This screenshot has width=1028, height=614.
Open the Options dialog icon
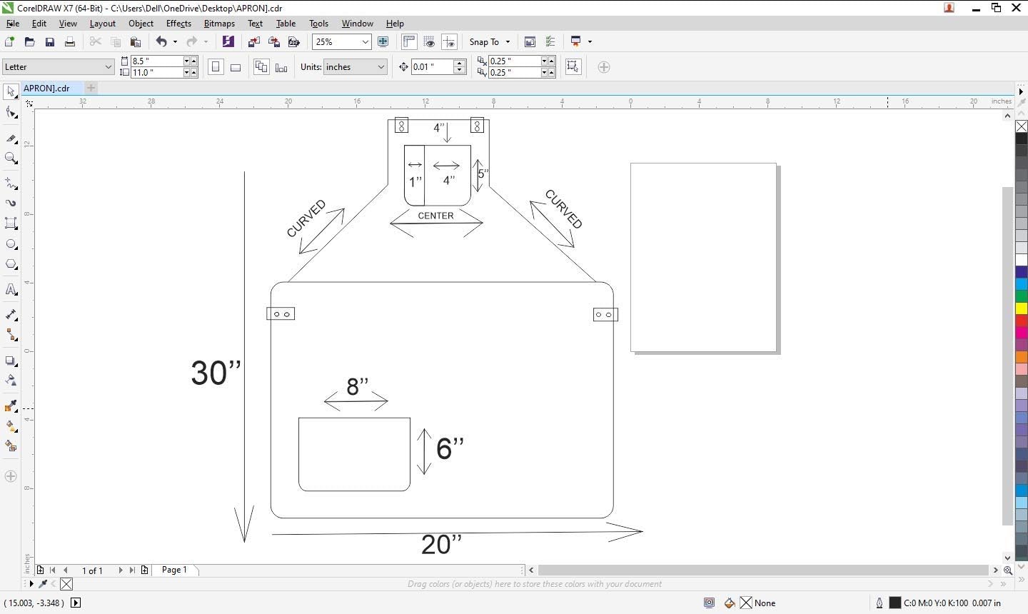point(550,42)
